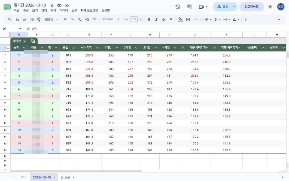Decrease decimal places
Viewport: 289px width, 181px height.
pos(79,19)
